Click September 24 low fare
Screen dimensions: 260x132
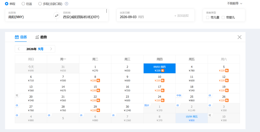(160, 98)
